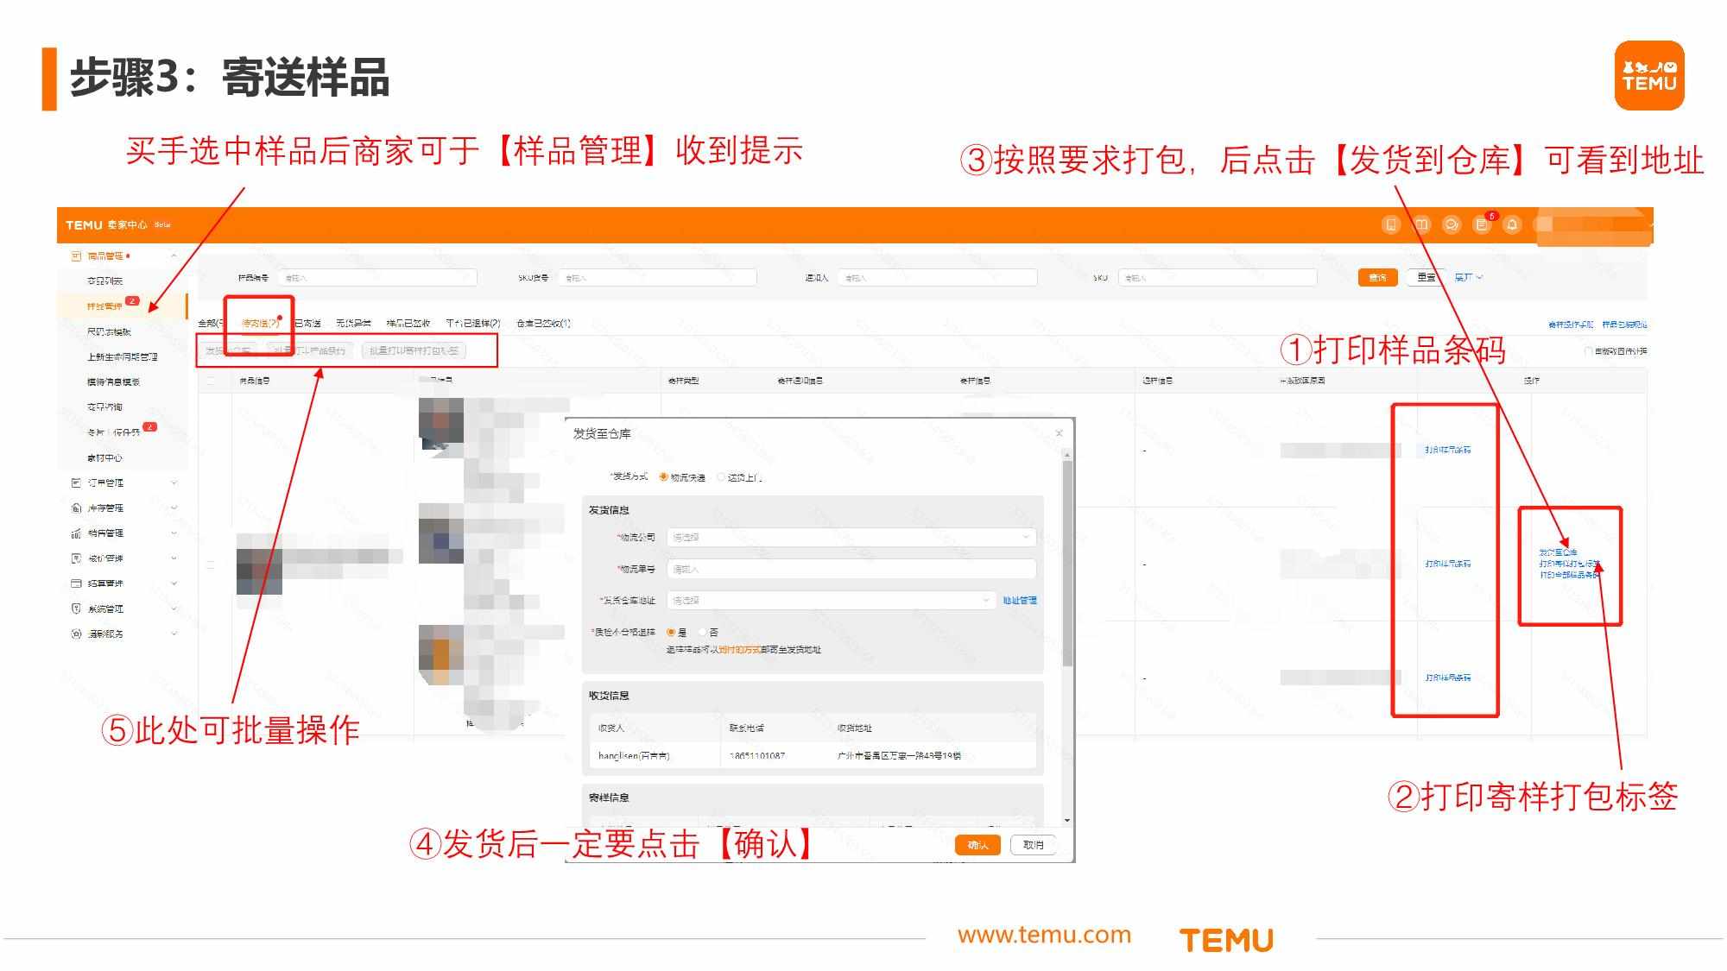Close the 发货至仓库 dialog with the X icon
The width and height of the screenshot is (1727, 971).
(x=1060, y=433)
